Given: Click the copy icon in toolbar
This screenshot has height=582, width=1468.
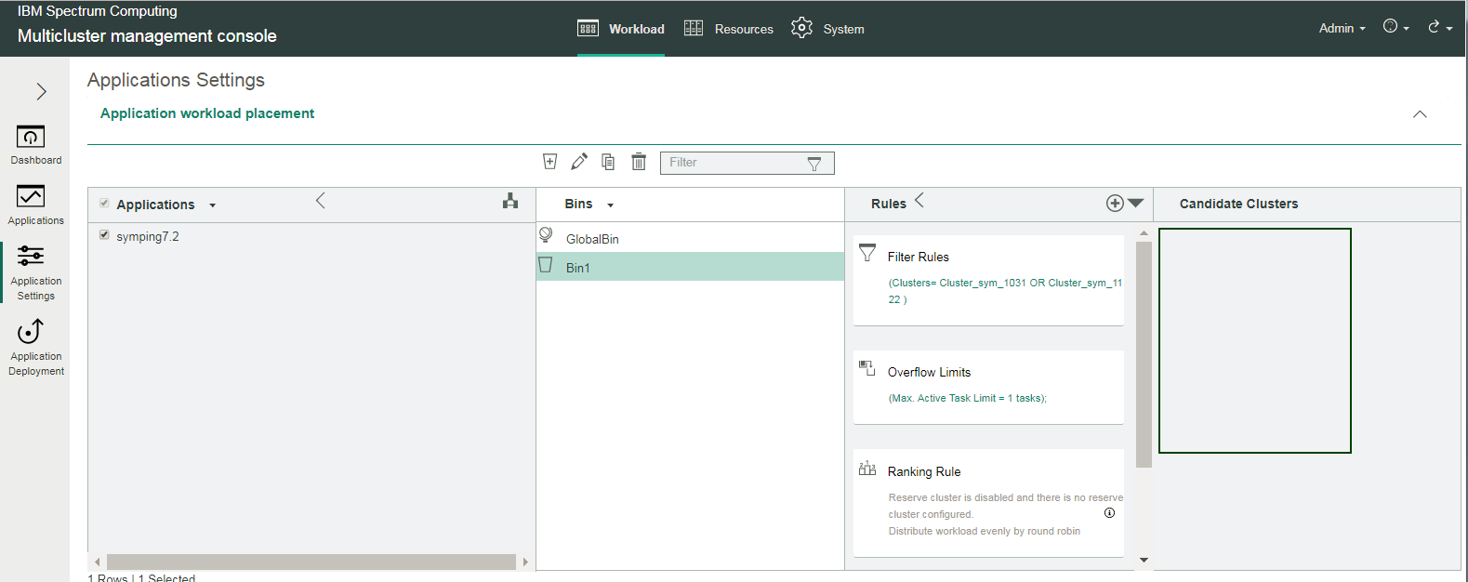Looking at the screenshot, I should tap(608, 162).
